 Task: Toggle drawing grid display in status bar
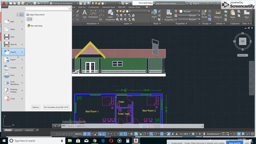[x=85, y=134]
